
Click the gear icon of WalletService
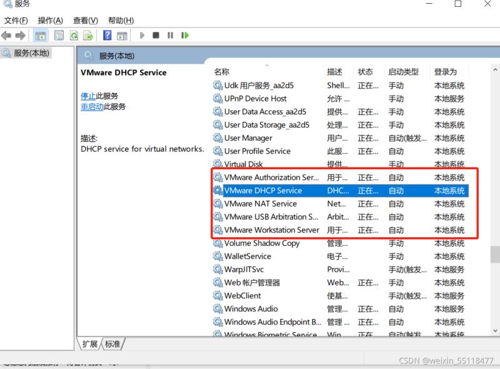(217, 256)
